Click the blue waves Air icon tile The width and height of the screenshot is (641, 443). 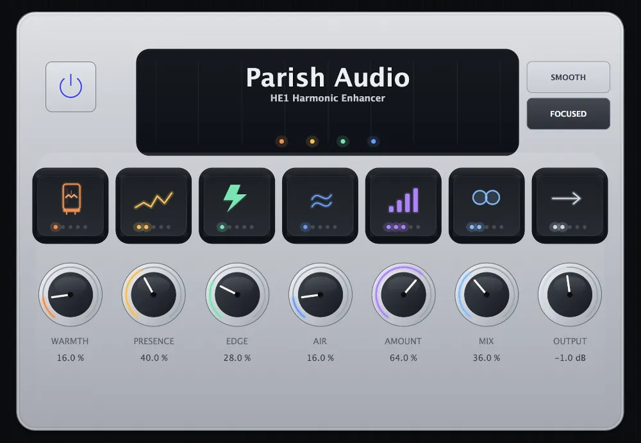[x=320, y=205]
